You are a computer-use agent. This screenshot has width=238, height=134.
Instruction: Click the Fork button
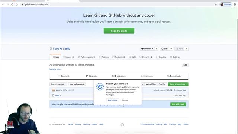tap(179, 48)
